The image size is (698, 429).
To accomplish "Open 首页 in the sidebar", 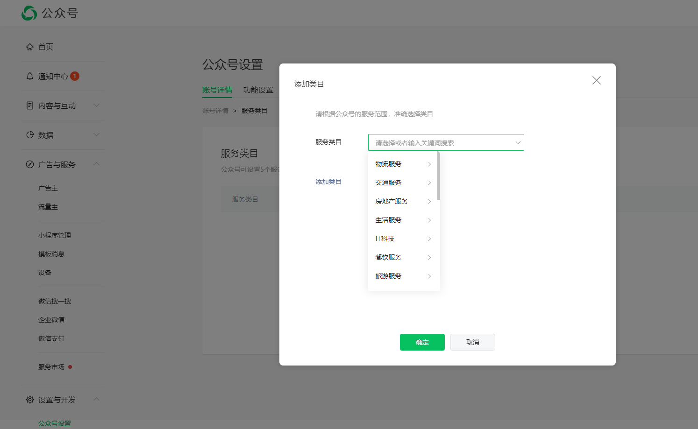I will (x=46, y=47).
